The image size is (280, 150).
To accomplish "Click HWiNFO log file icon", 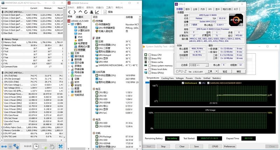I will (44, 147).
